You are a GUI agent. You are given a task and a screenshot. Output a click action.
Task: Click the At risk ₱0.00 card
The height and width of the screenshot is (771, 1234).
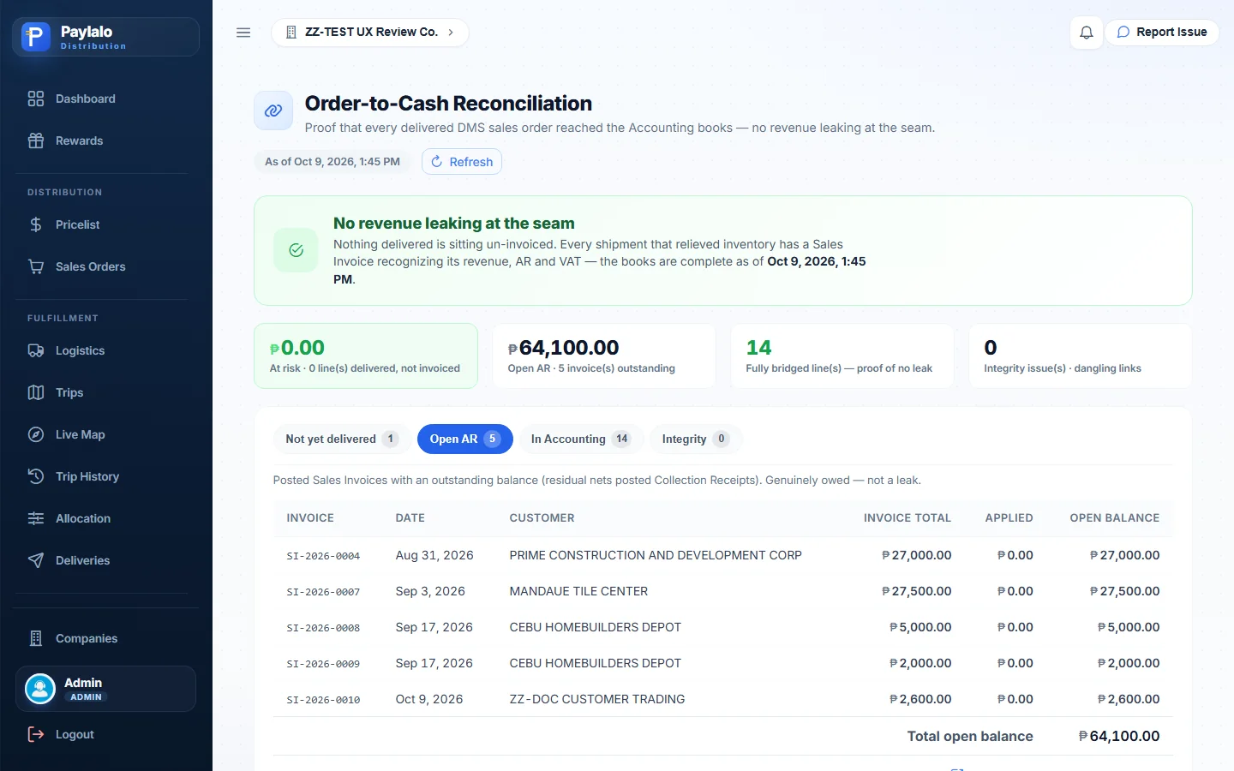[366, 356]
